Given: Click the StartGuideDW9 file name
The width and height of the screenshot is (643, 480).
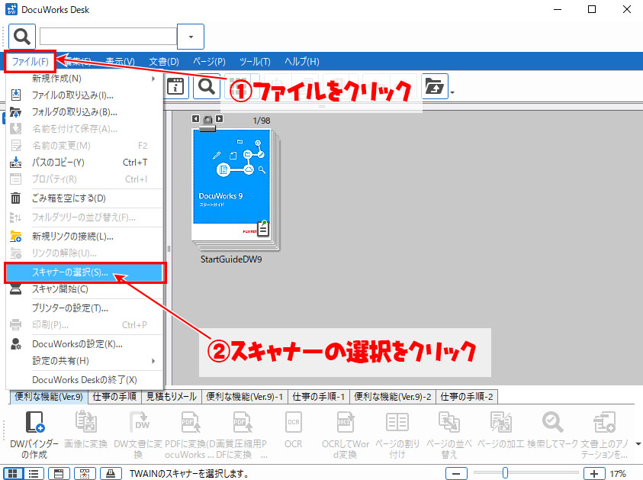Looking at the screenshot, I should tap(231, 259).
